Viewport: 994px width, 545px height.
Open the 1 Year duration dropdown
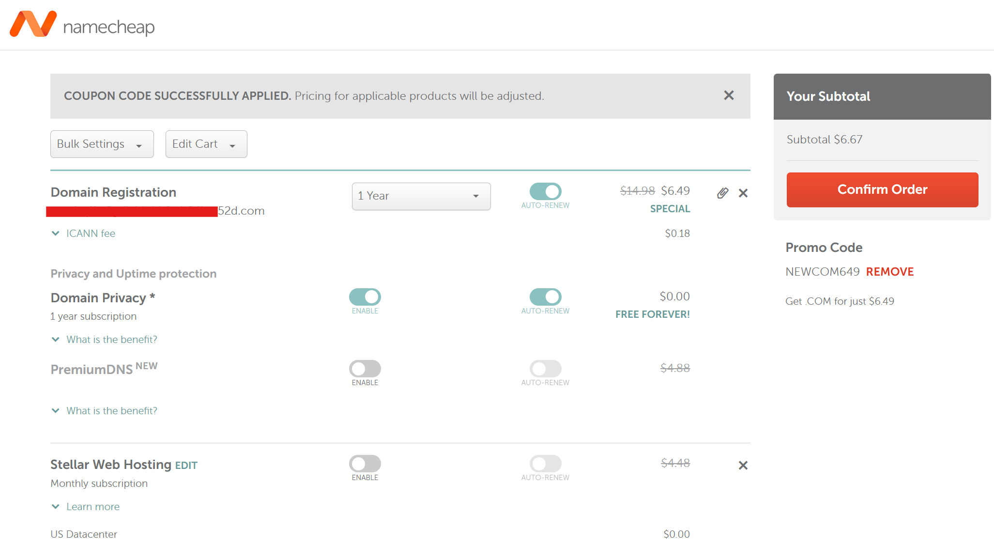(x=421, y=196)
